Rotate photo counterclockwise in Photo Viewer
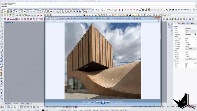Image resolution: width=197 pixels, height=111 pixels. point(113,103)
